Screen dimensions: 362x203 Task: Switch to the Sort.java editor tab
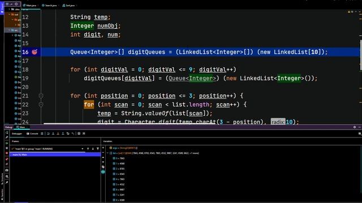click(69, 5)
